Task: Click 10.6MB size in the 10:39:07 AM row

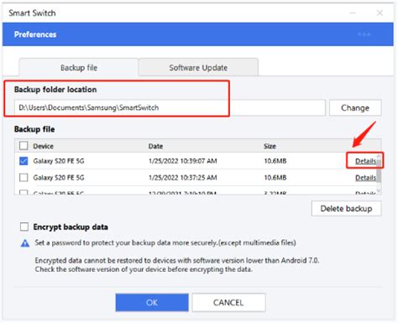Action: tap(275, 161)
